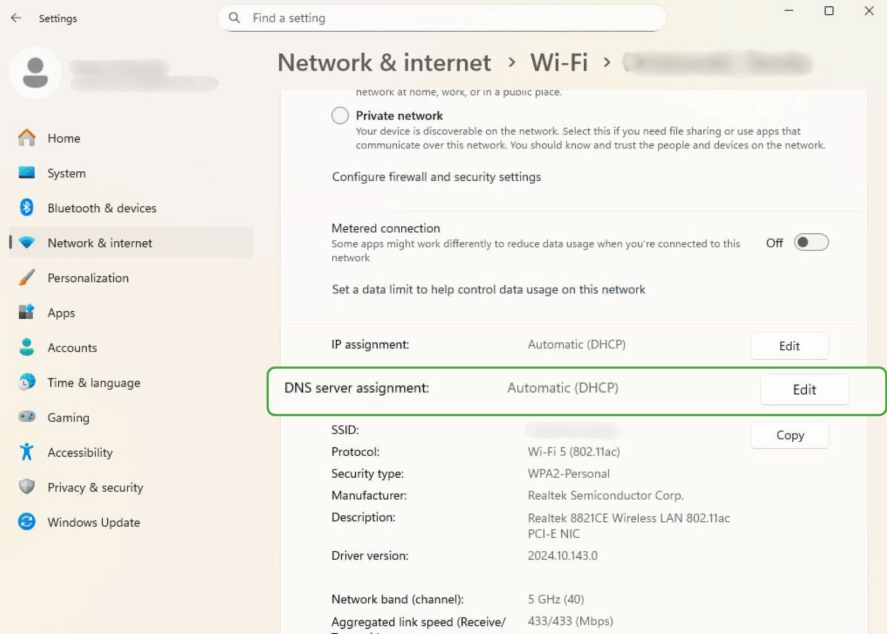Image resolution: width=887 pixels, height=634 pixels.
Task: Click the search magnifier icon
Action: (x=234, y=18)
